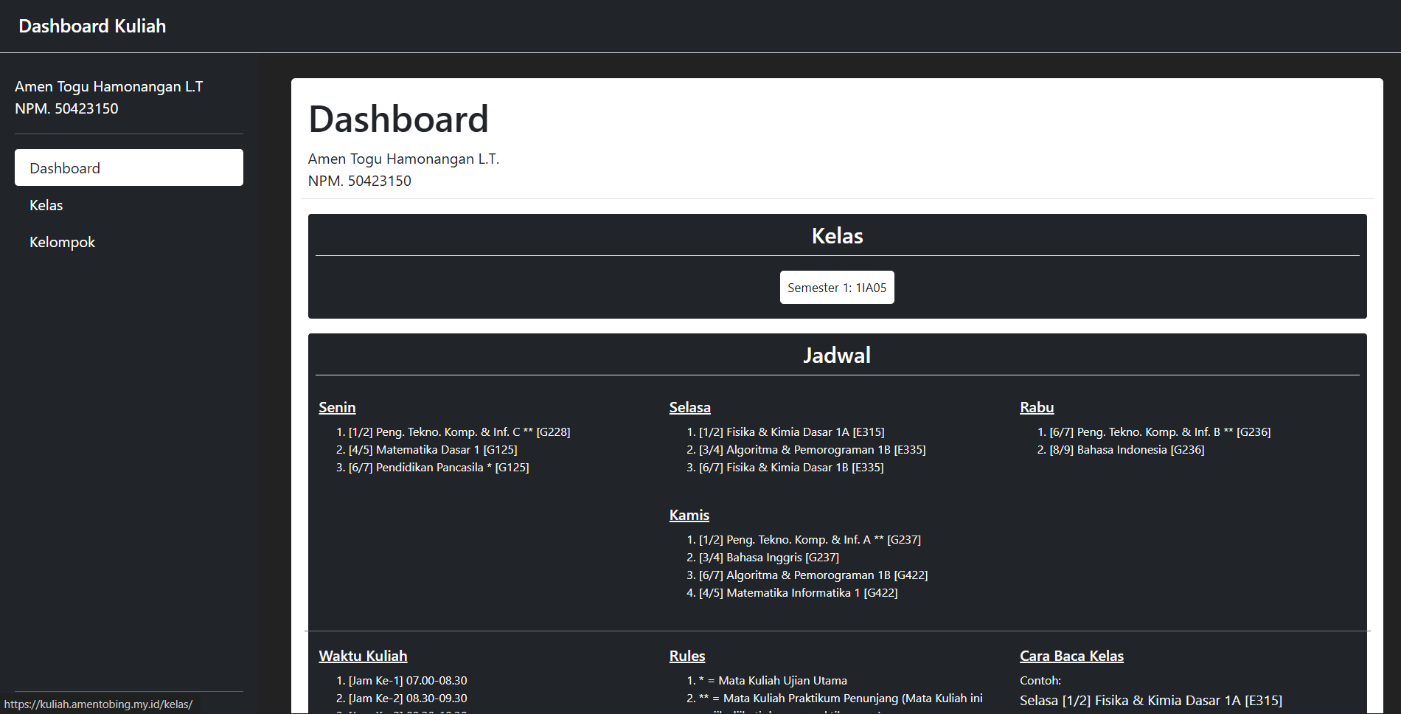Open the Cara Baca Kelas section heading
The image size is (1401, 714).
tap(1071, 655)
